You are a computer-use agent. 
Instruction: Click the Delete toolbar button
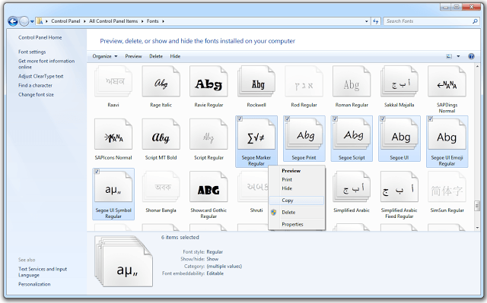pyautogui.click(x=156, y=56)
